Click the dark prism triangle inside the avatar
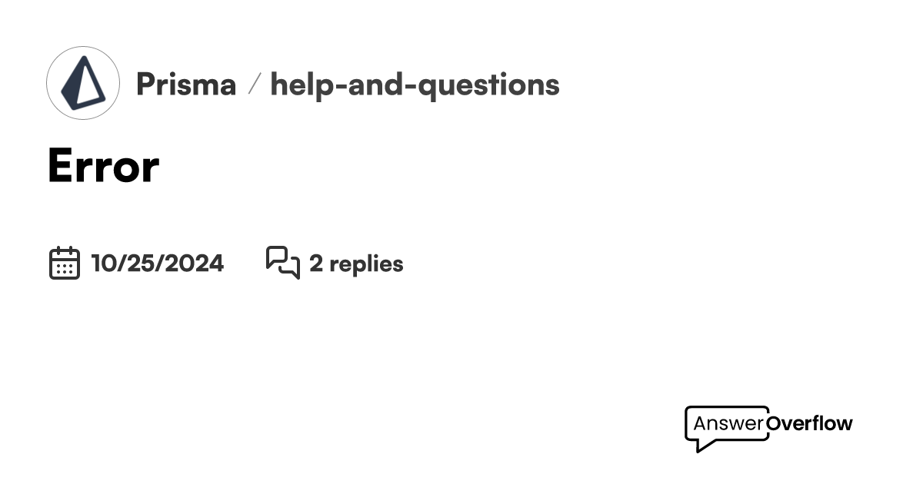 click(83, 83)
